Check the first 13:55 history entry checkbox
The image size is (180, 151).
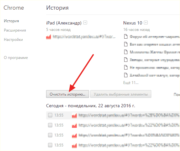tap(50, 115)
